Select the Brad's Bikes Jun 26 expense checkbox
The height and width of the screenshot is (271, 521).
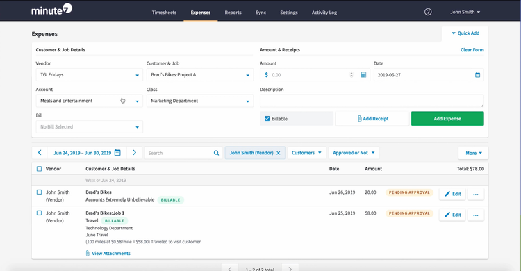tap(39, 192)
